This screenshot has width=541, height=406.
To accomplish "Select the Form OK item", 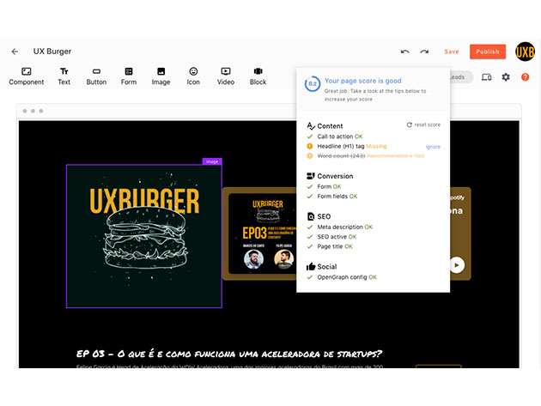I will [x=324, y=186].
